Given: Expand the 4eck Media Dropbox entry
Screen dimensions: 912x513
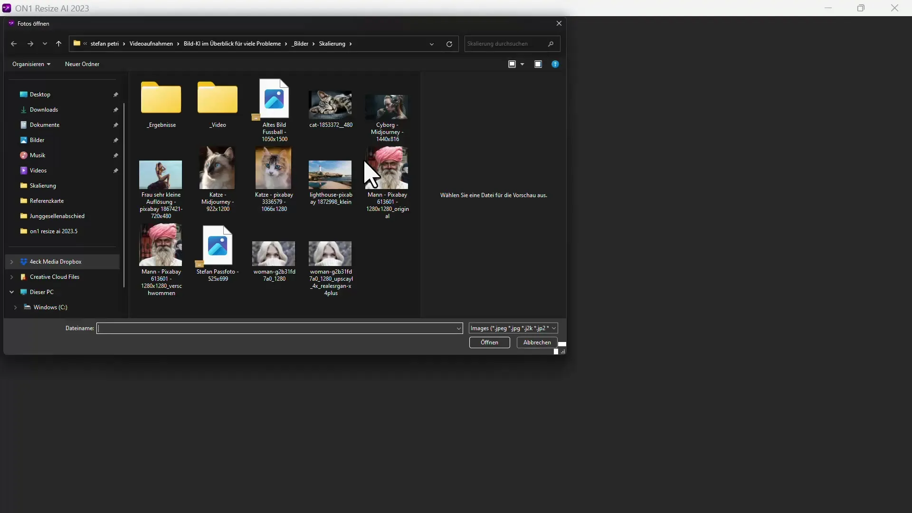Looking at the screenshot, I should click(11, 261).
